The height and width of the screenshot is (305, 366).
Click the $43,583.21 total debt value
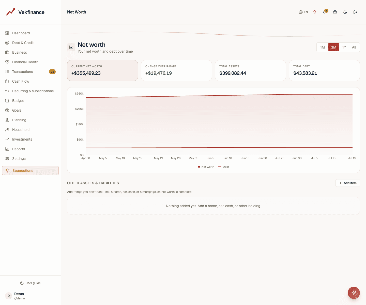click(305, 73)
